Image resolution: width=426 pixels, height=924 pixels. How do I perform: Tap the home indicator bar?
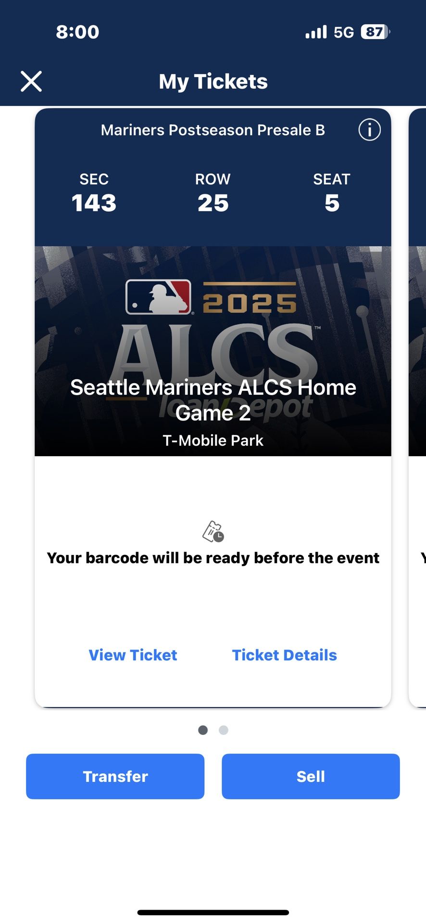[213, 912]
